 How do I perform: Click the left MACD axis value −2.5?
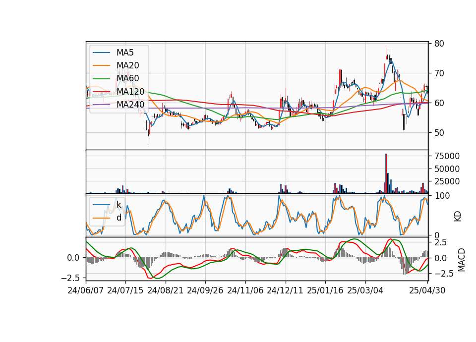(x=70, y=278)
